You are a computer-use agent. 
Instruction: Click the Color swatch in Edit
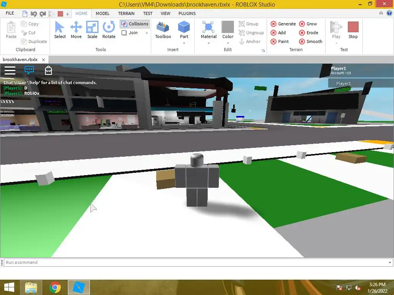228,27
